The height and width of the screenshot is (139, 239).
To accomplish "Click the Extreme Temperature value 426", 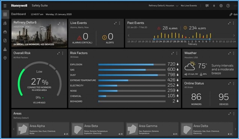I will coord(171,80).
